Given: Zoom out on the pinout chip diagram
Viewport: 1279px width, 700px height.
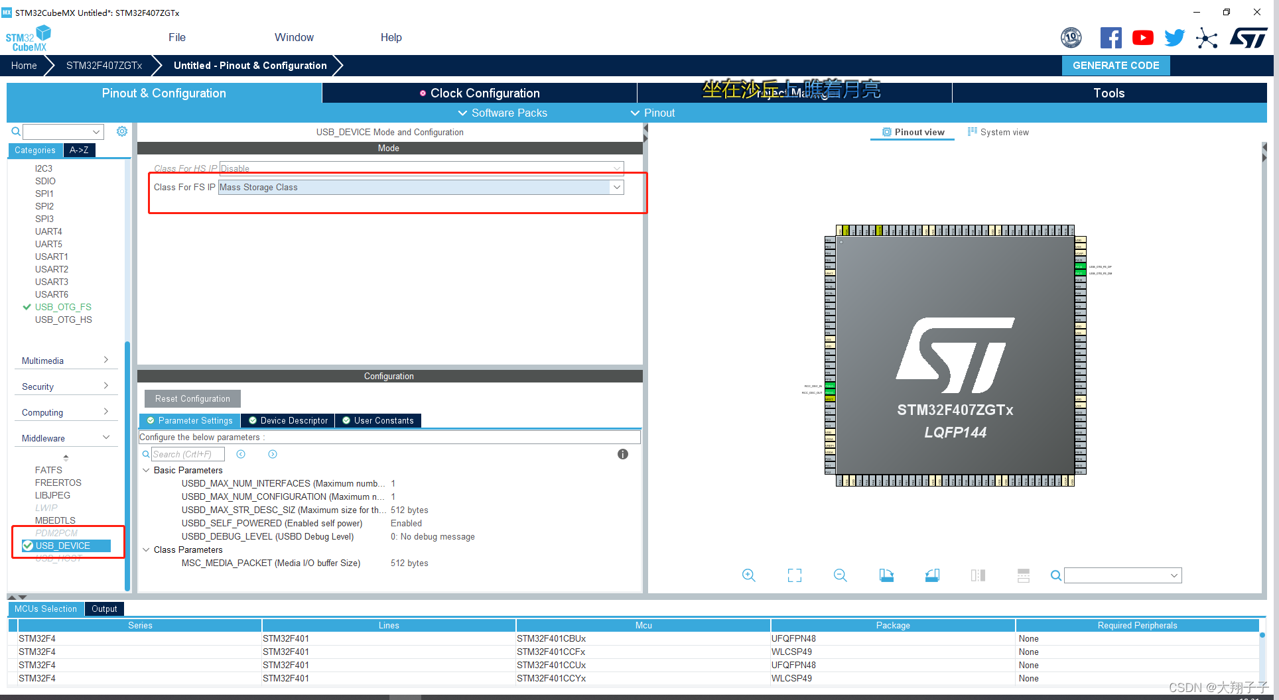Looking at the screenshot, I should (840, 575).
